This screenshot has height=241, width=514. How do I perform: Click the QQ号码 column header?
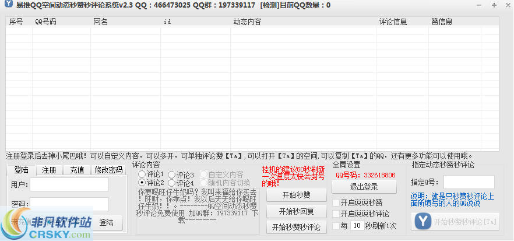pos(61,22)
